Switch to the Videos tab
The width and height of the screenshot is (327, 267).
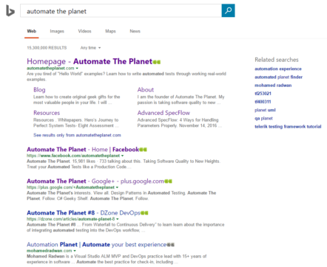click(x=84, y=31)
